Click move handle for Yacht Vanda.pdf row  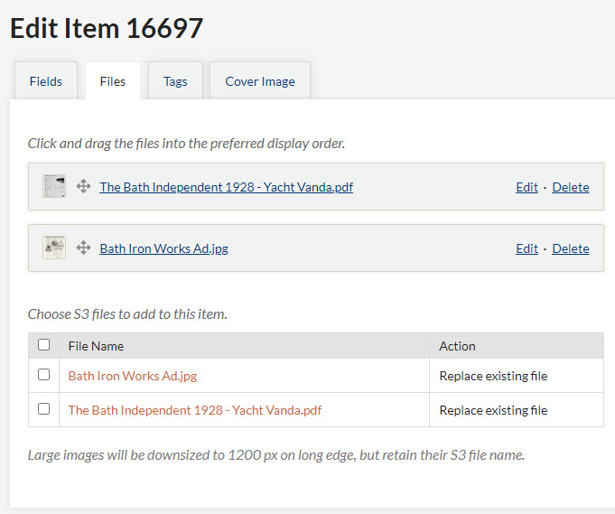[x=83, y=186]
